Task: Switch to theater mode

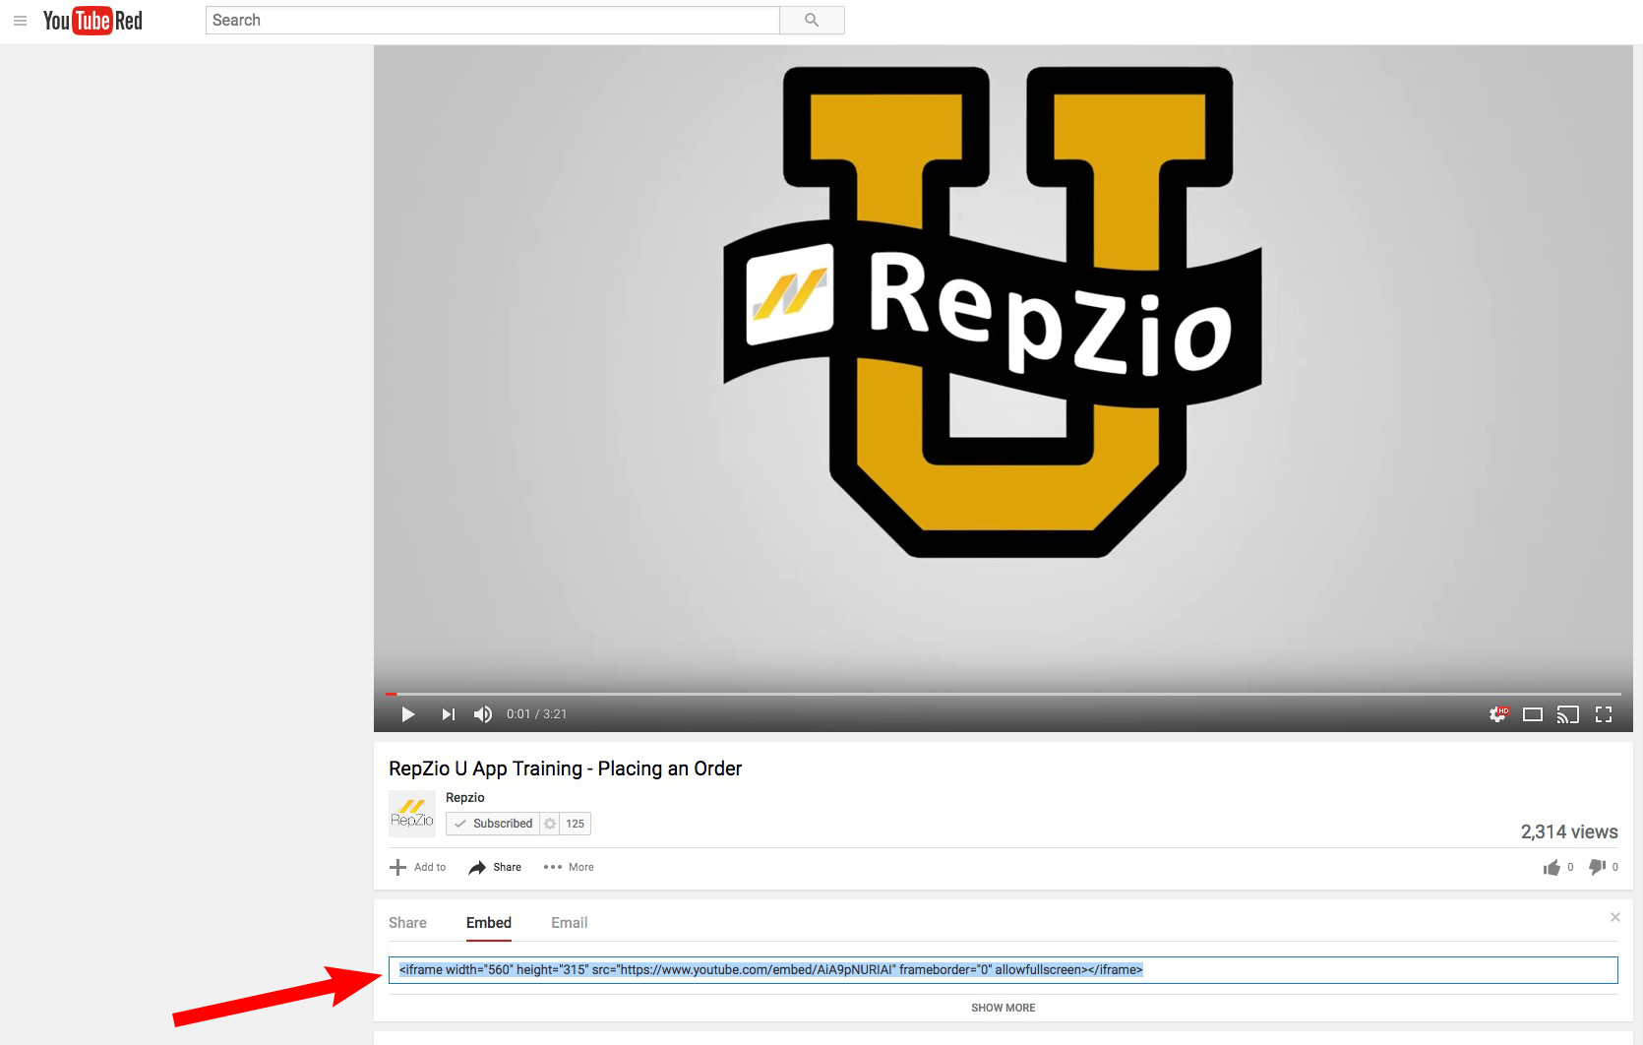Action: tap(1533, 715)
